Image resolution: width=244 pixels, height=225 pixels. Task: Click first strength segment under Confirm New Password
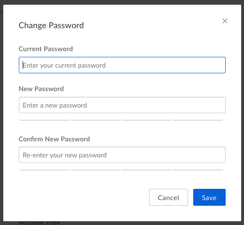[44, 170]
